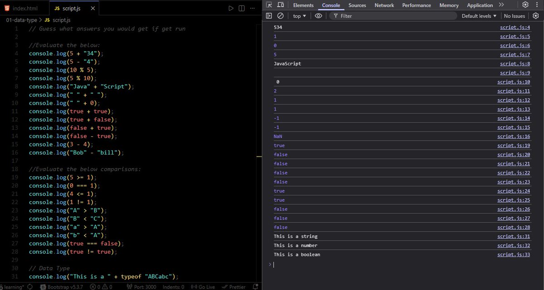
Task: Click the JS icon in the breadcrumb
Action: click(x=47, y=20)
